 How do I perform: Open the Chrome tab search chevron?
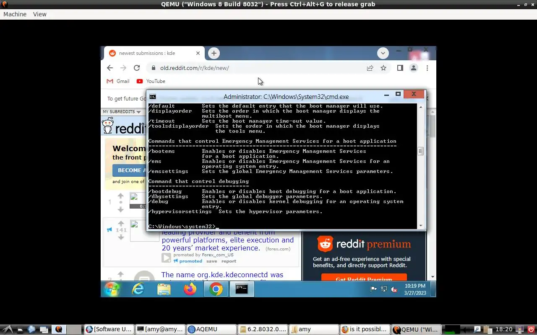(383, 53)
